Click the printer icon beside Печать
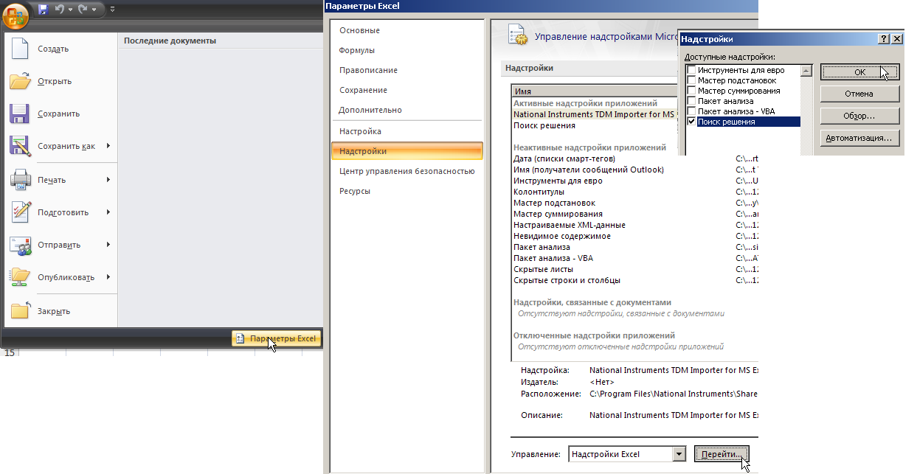 pyautogui.click(x=20, y=180)
